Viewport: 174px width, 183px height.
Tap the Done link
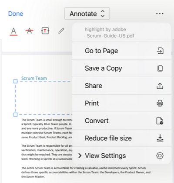(x=16, y=14)
